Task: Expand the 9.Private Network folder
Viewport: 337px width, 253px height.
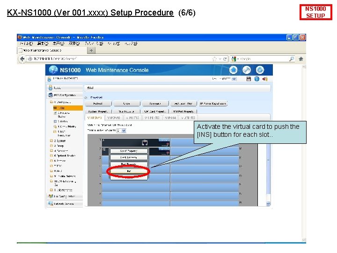Action: 63,176
